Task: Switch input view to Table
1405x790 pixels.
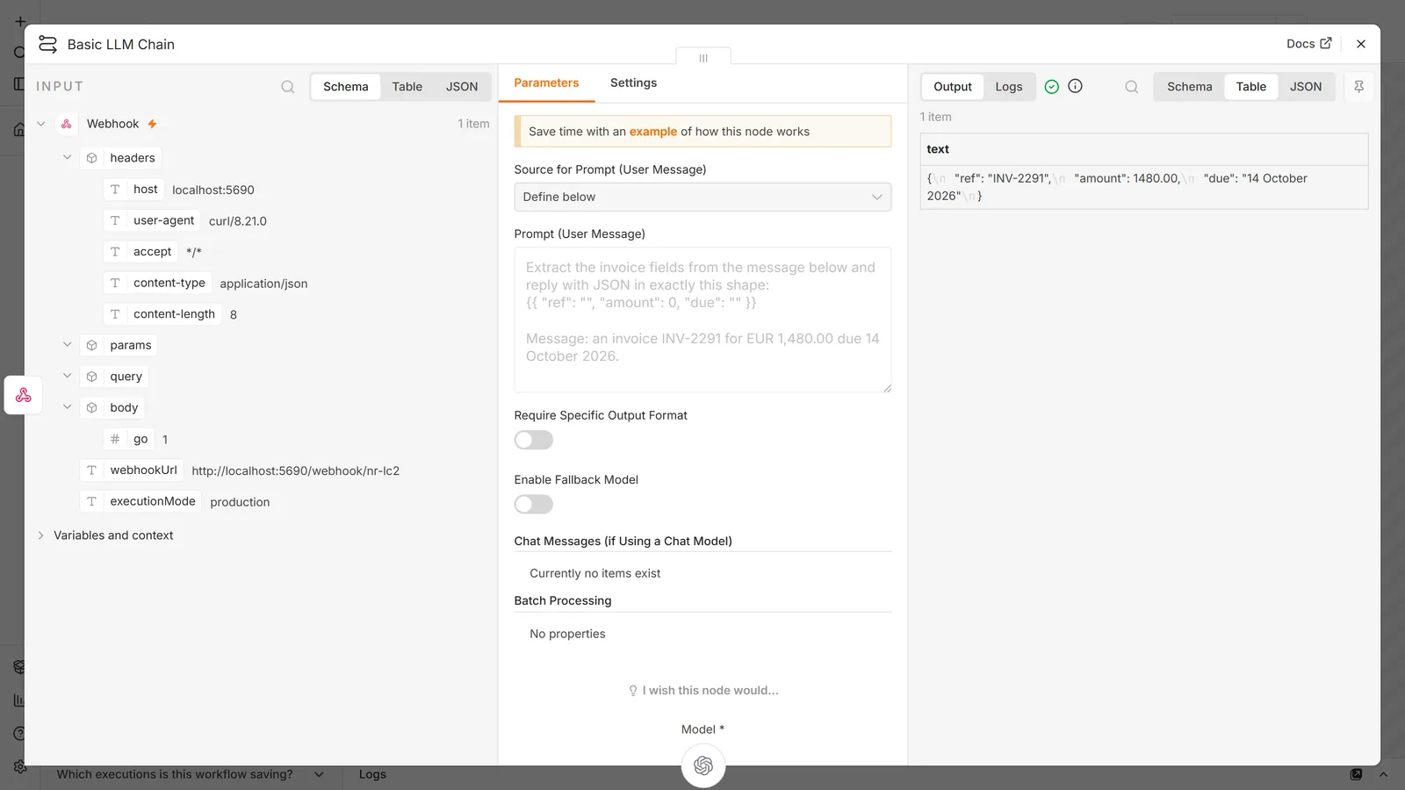Action: pos(407,87)
